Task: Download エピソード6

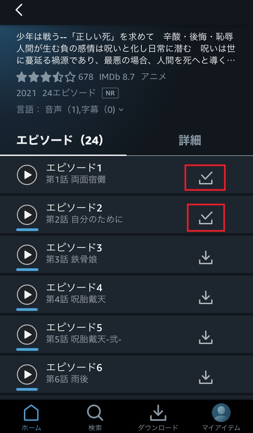Action: point(205,377)
